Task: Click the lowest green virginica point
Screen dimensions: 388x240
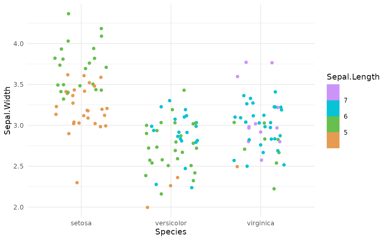Action: pos(274,189)
